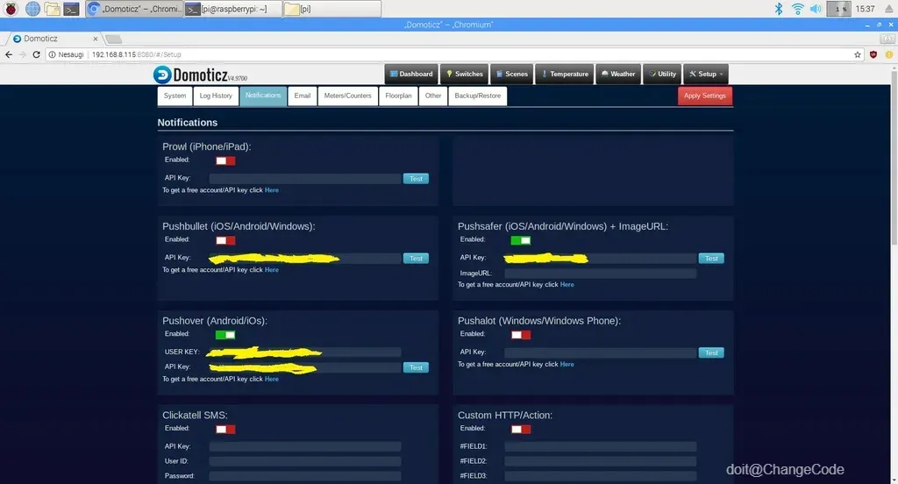Screen dimensions: 898x484
Task: Open the file manager taskbar icon
Action: coord(52,9)
